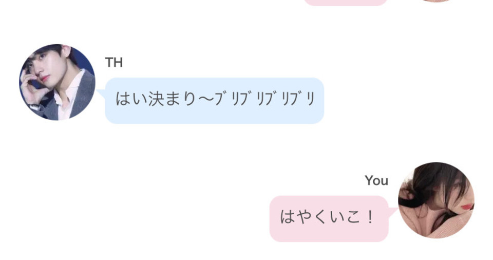Click the exclamation mark in pink message
This screenshot has width=493, height=260.
tap(370, 217)
